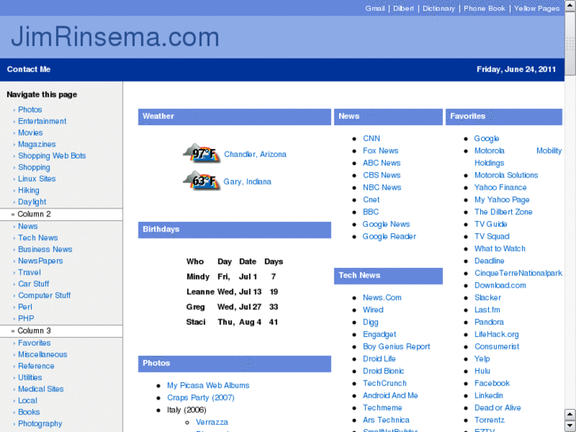Jump to Miscellaneous in sidebar

tap(43, 354)
